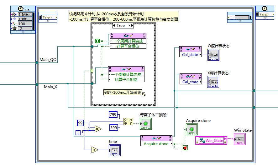This screenshot has height=165, width=278.
Task: Click the Acquire done boolean indicator terminal
Action: pyautogui.click(x=191, y=129)
